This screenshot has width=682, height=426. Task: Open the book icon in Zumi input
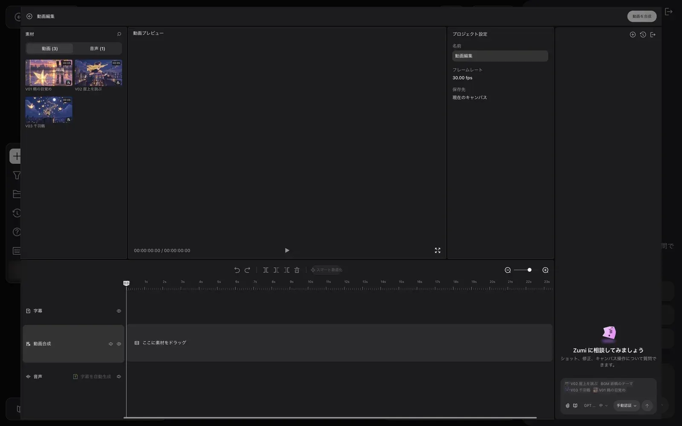[575, 406]
